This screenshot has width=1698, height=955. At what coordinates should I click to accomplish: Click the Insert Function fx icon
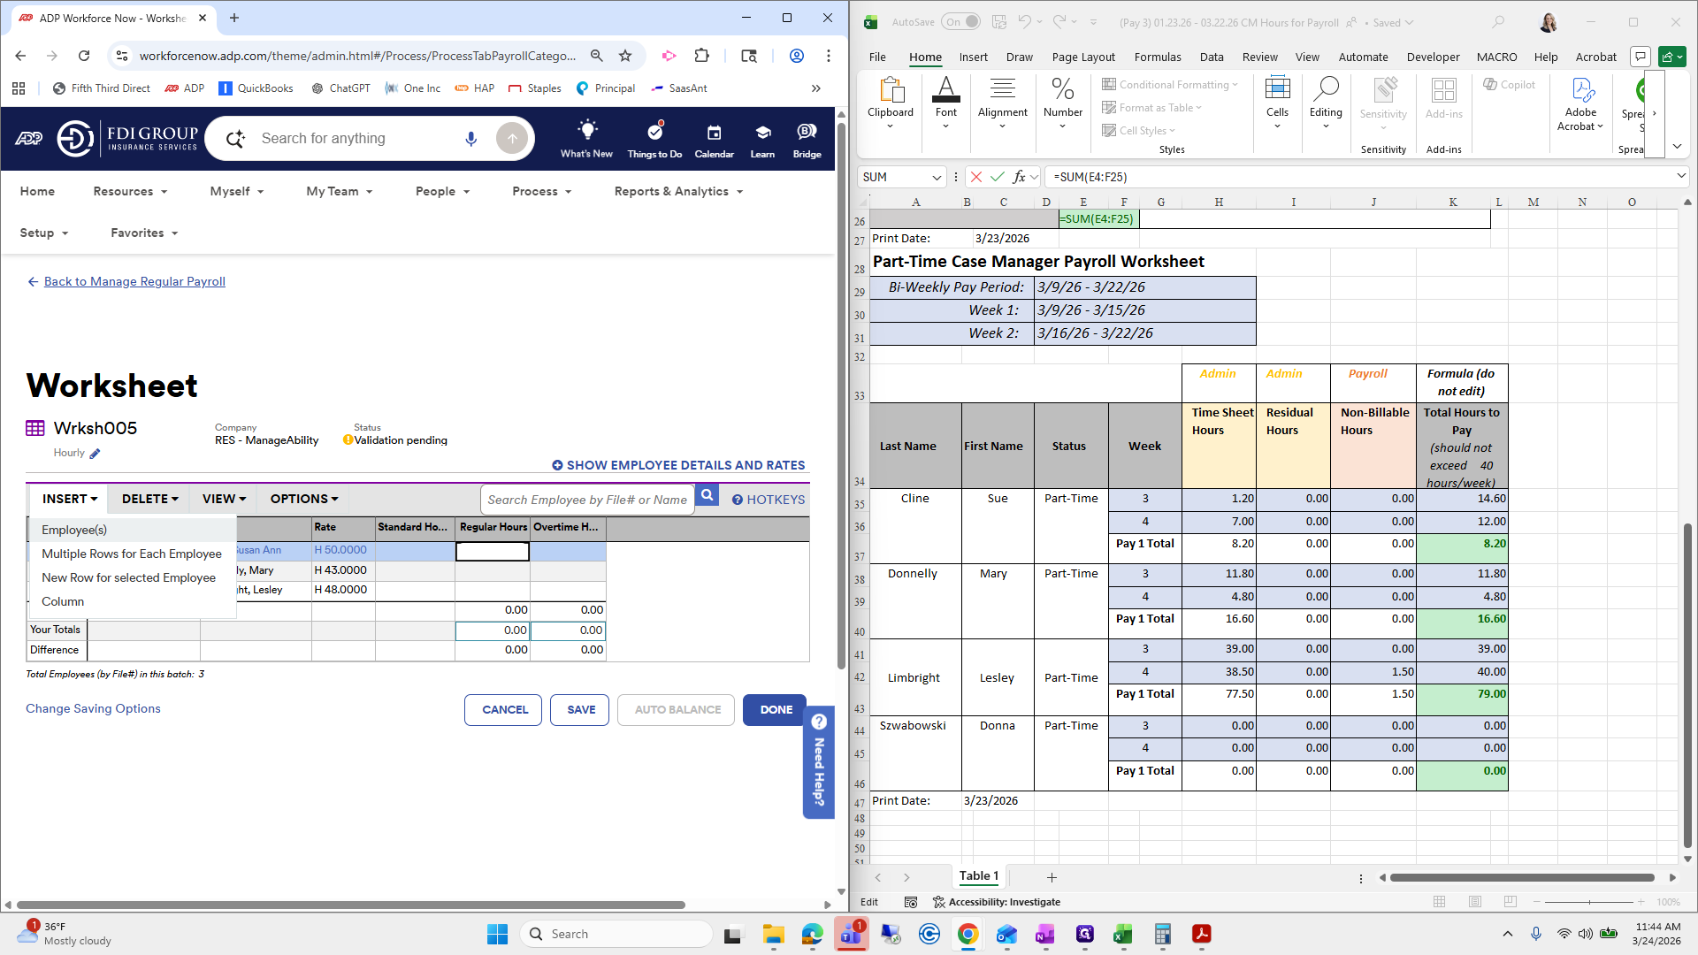[x=1019, y=177]
